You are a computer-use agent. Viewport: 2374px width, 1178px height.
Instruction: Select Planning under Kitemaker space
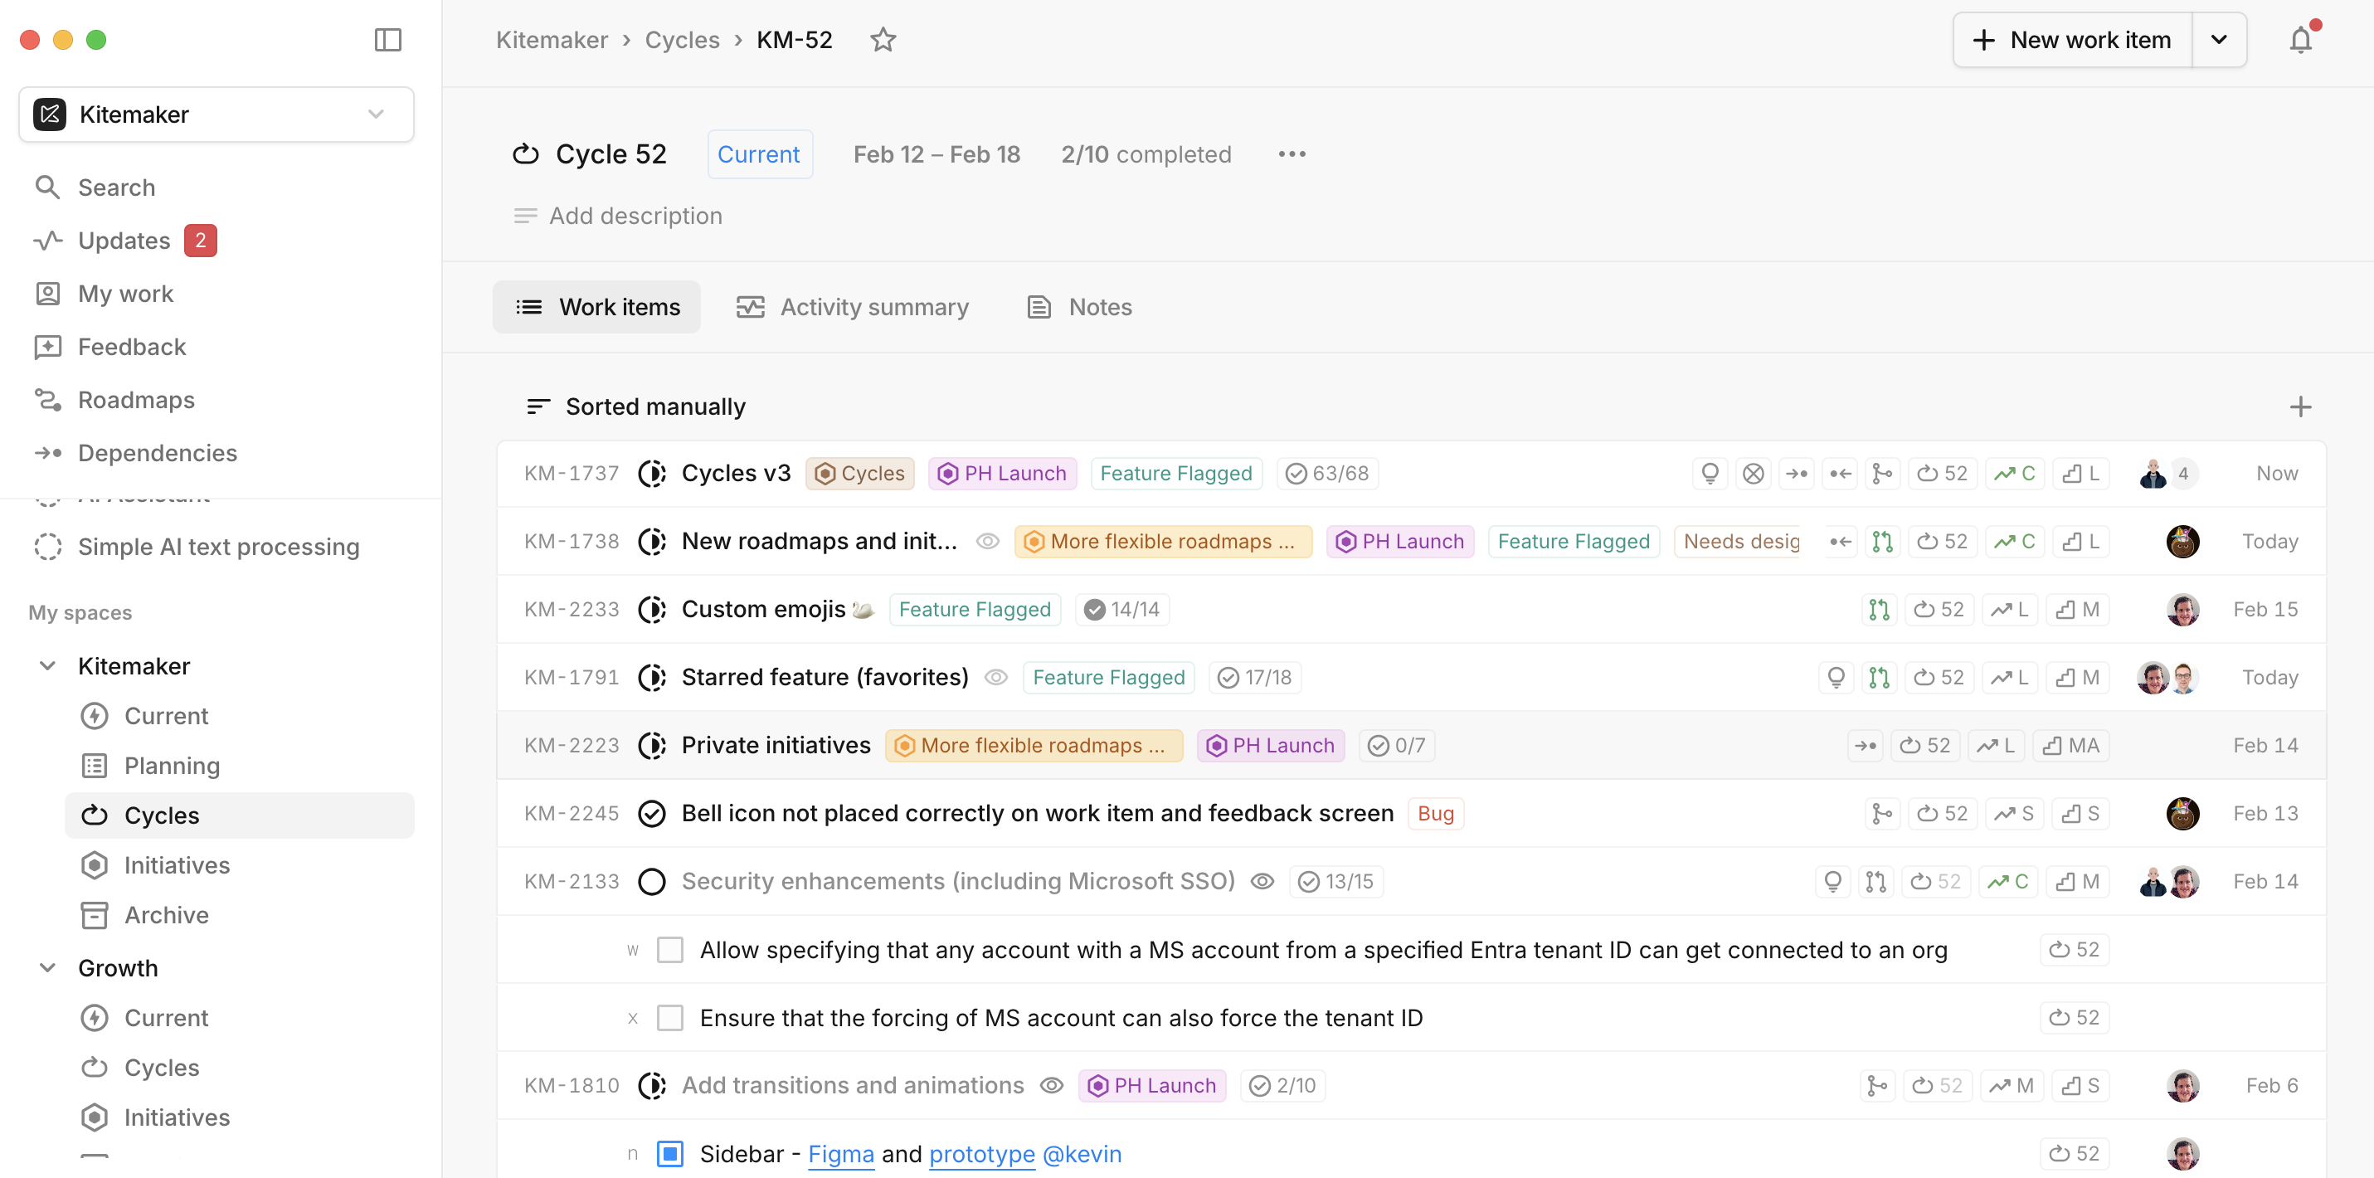(x=240, y=765)
